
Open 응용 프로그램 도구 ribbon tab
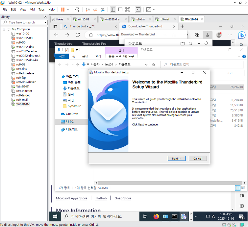point(121,56)
